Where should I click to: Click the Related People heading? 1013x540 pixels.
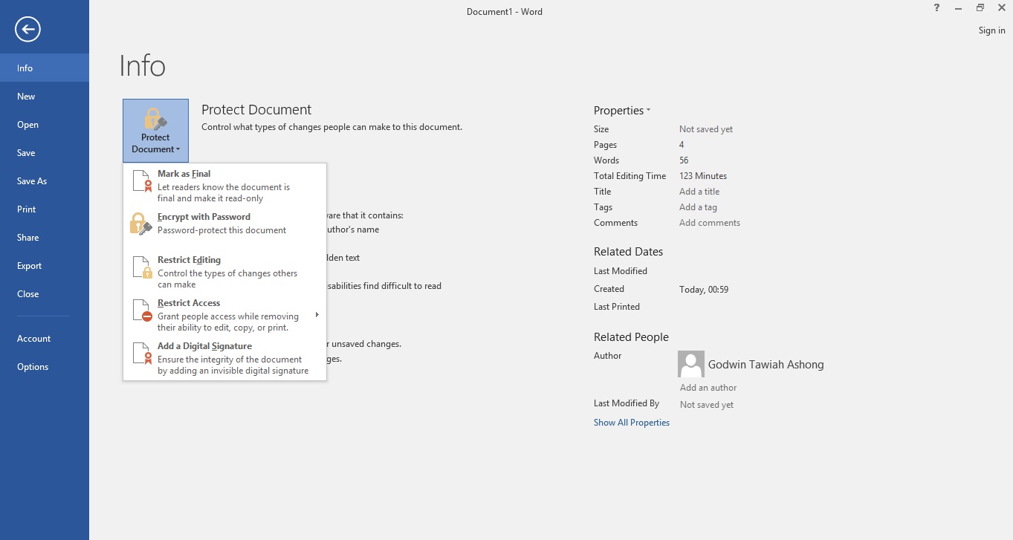coord(631,336)
